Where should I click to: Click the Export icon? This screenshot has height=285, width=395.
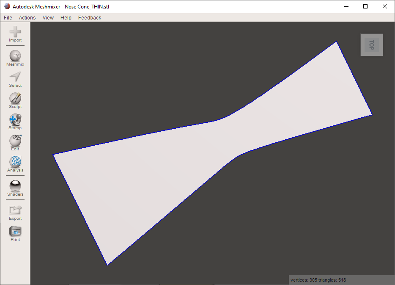(x=15, y=213)
